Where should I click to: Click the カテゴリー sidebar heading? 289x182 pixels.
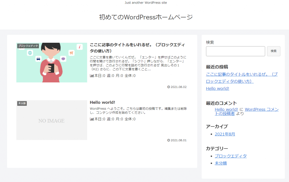[x=217, y=149]
